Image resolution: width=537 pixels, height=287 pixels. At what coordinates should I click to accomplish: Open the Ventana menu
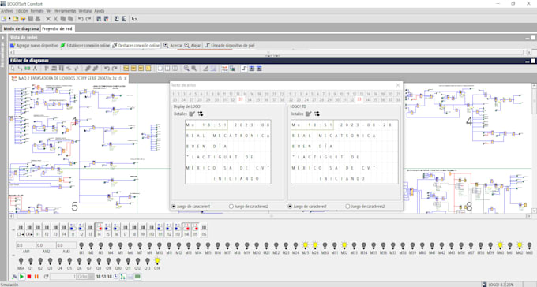coord(85,11)
